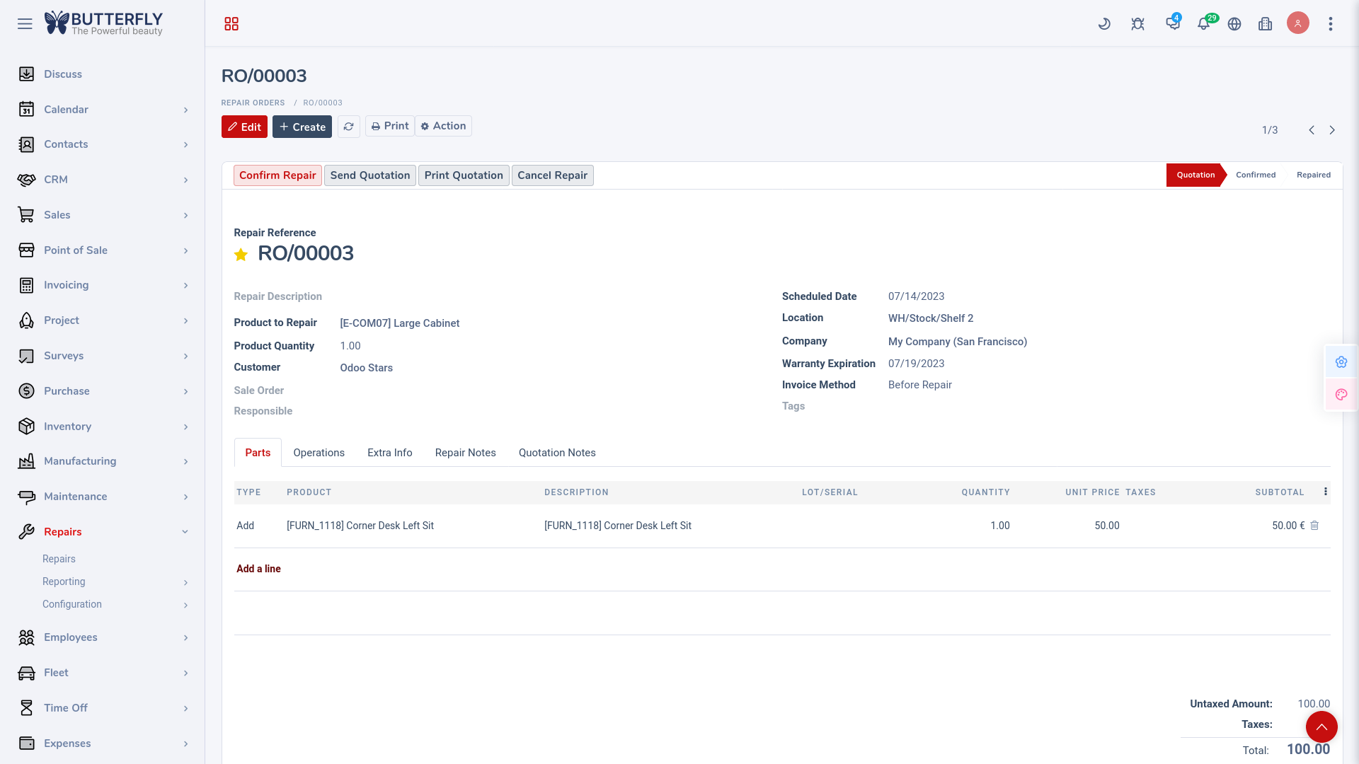Image resolution: width=1359 pixels, height=764 pixels.
Task: Open the notifications bell icon
Action: pyautogui.click(x=1203, y=24)
